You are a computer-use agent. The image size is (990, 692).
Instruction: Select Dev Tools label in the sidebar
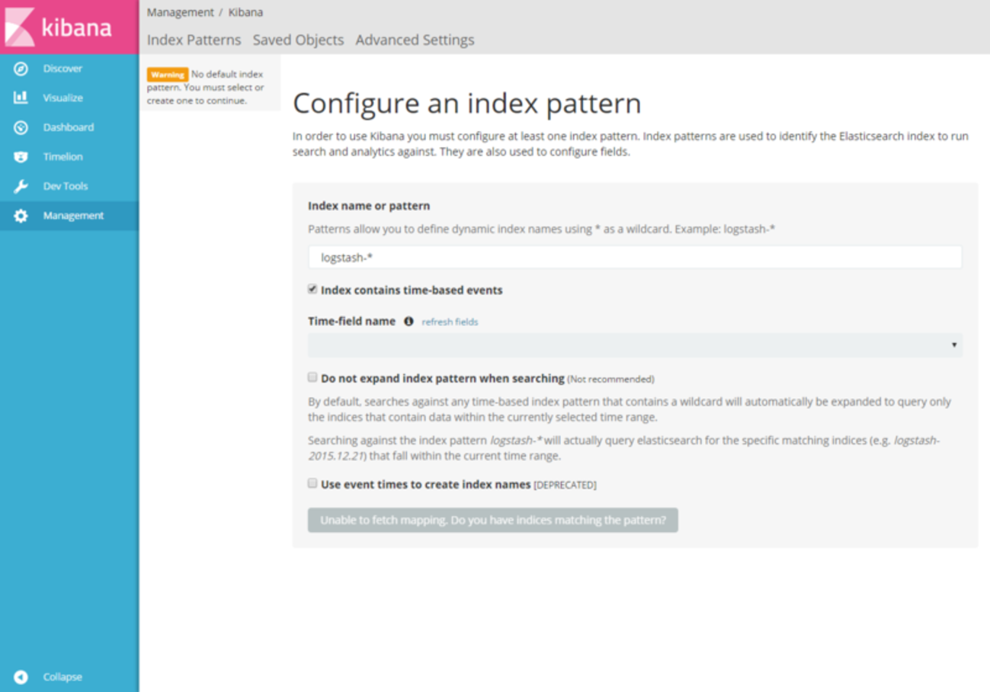66,186
